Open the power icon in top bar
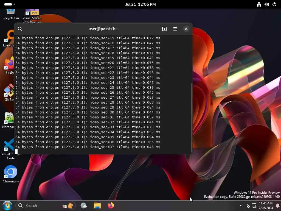The image size is (281, 211). click(x=274, y=4)
